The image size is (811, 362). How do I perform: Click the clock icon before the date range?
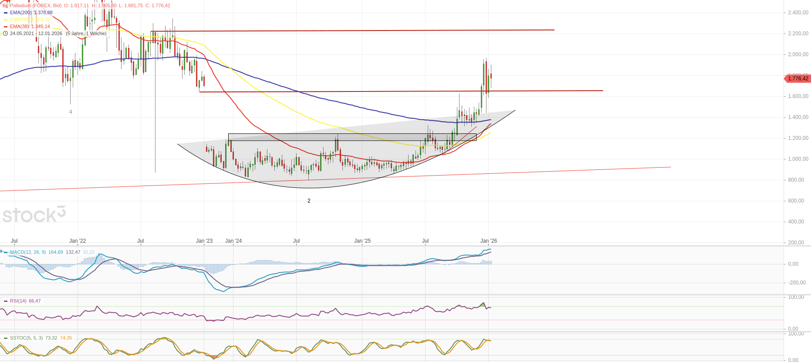click(x=6, y=34)
